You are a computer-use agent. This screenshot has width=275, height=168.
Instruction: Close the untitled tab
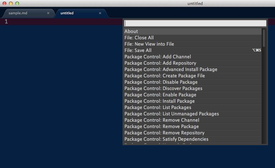coord(100,13)
